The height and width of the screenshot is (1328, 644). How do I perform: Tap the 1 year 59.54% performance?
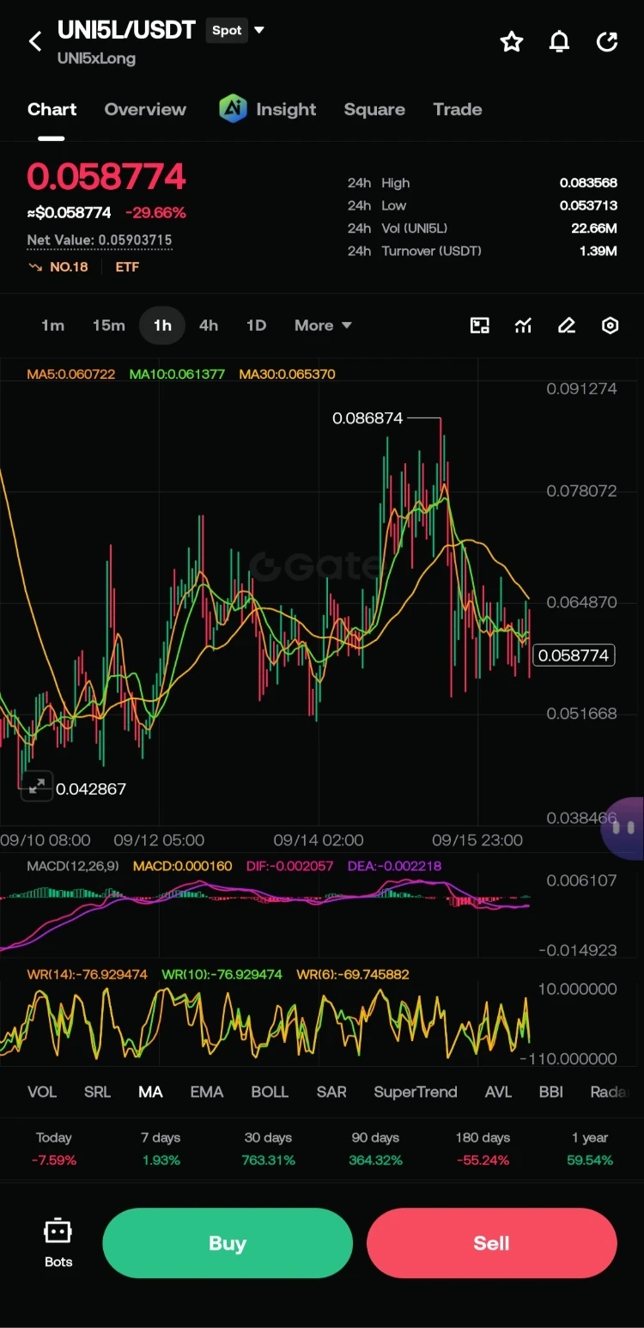(591, 1148)
